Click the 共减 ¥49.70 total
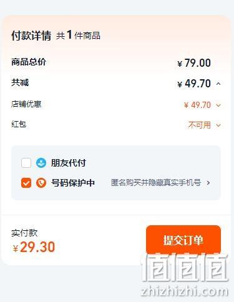The height and width of the screenshot is (302, 234). point(194,84)
